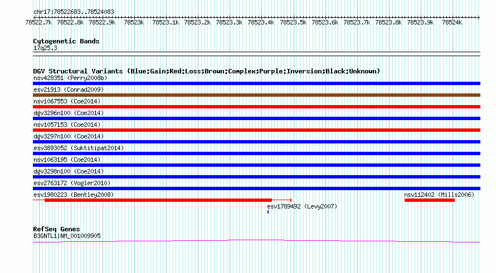Click the 78523.2k ruler tick label

tap(197, 23)
